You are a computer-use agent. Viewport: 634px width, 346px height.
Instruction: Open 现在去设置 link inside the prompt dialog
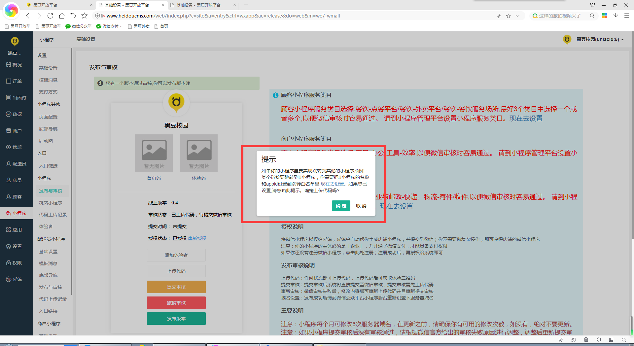[x=332, y=184]
